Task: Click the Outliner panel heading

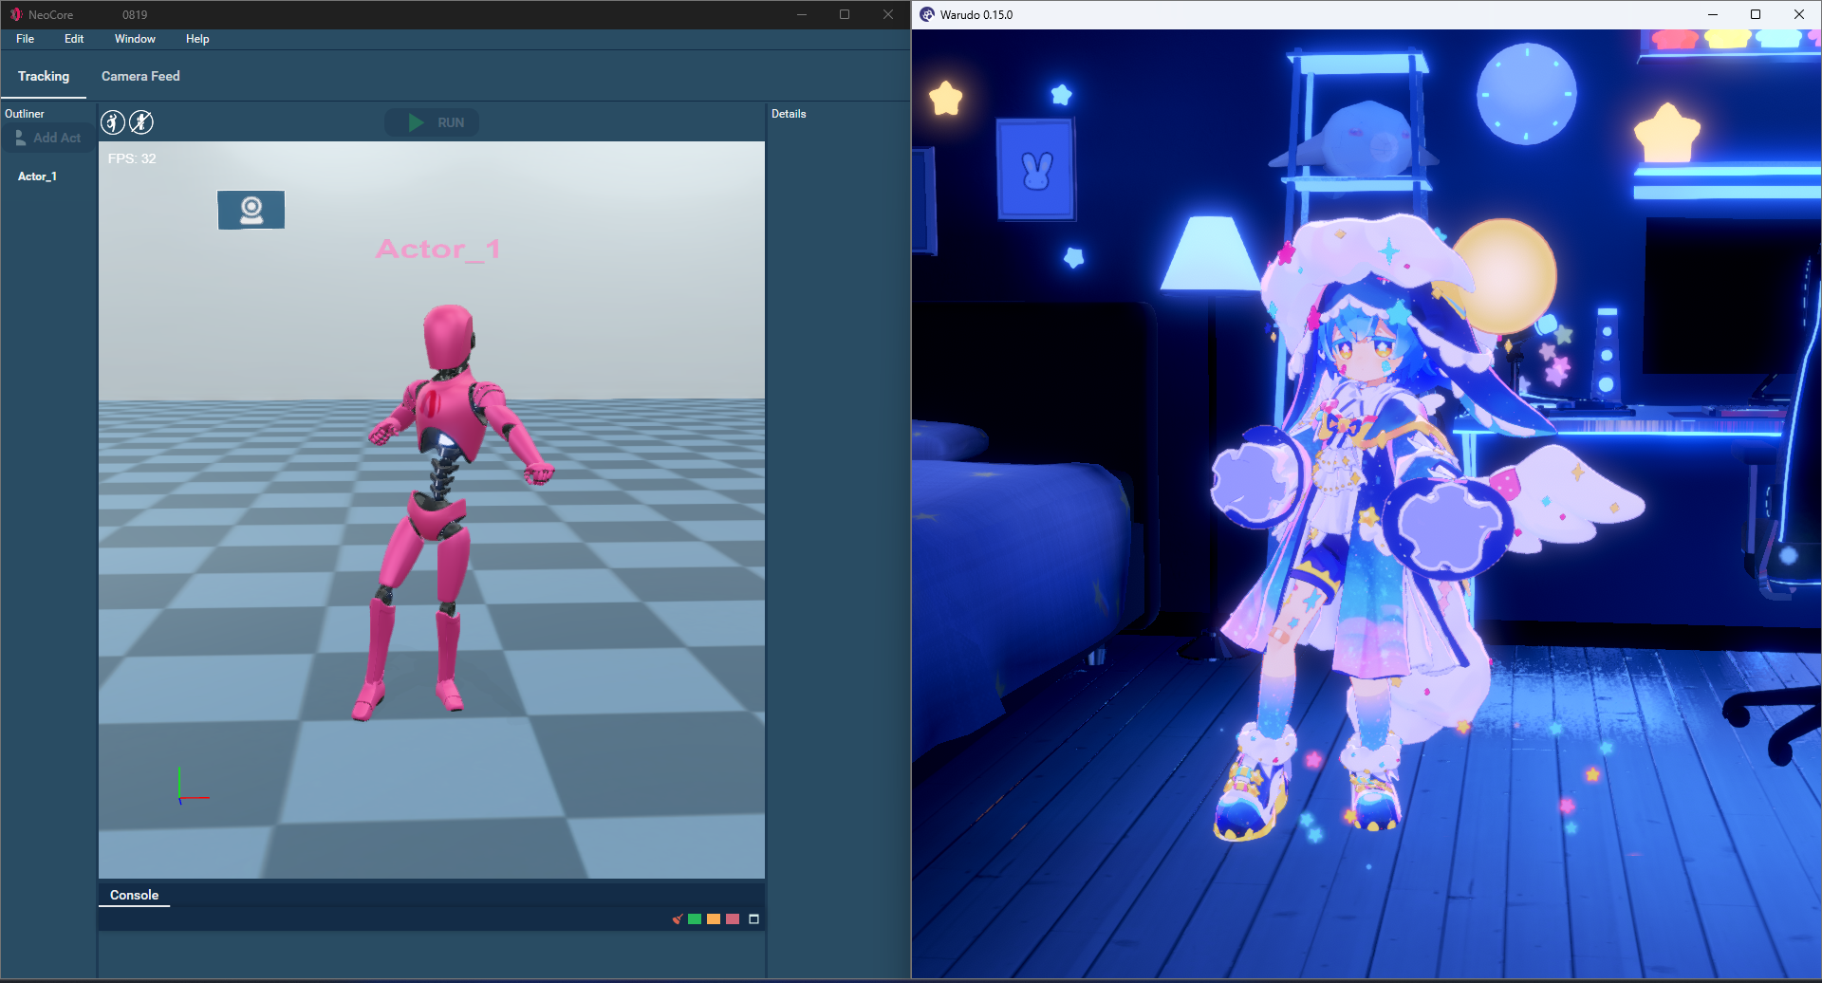Action: [25, 114]
